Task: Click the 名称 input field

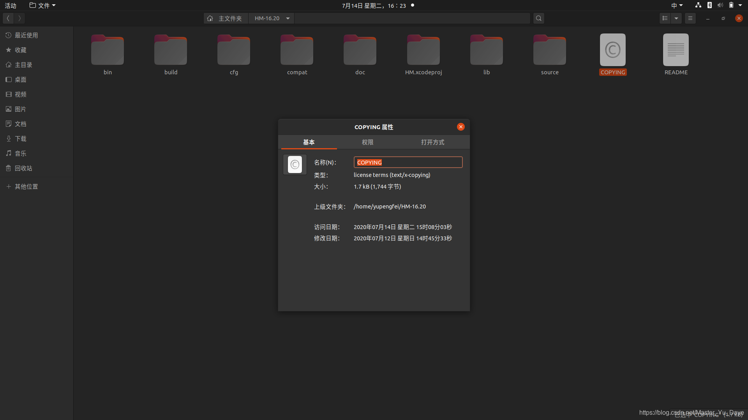Action: 408,162
